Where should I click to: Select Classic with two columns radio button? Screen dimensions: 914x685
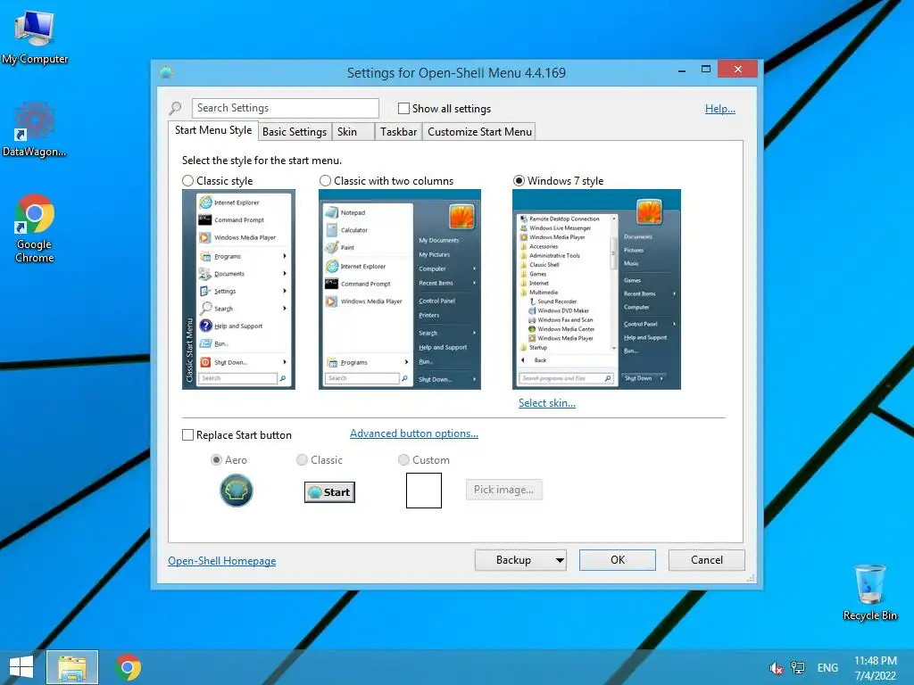click(x=325, y=181)
